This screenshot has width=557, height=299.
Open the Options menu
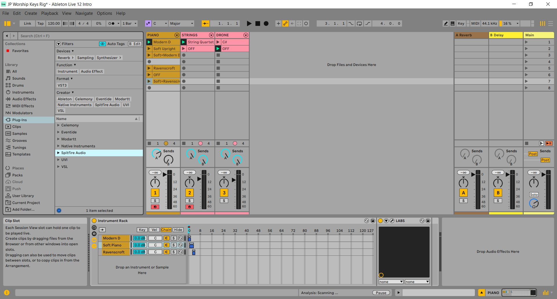tap(104, 13)
